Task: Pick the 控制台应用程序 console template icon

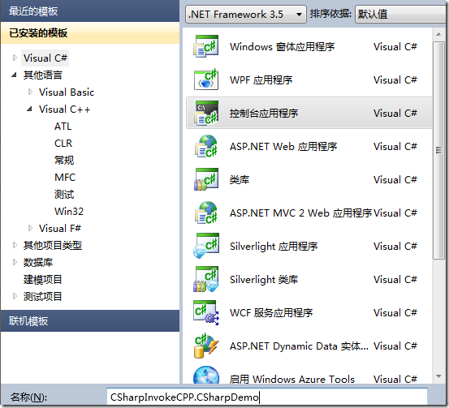Action: (206, 113)
